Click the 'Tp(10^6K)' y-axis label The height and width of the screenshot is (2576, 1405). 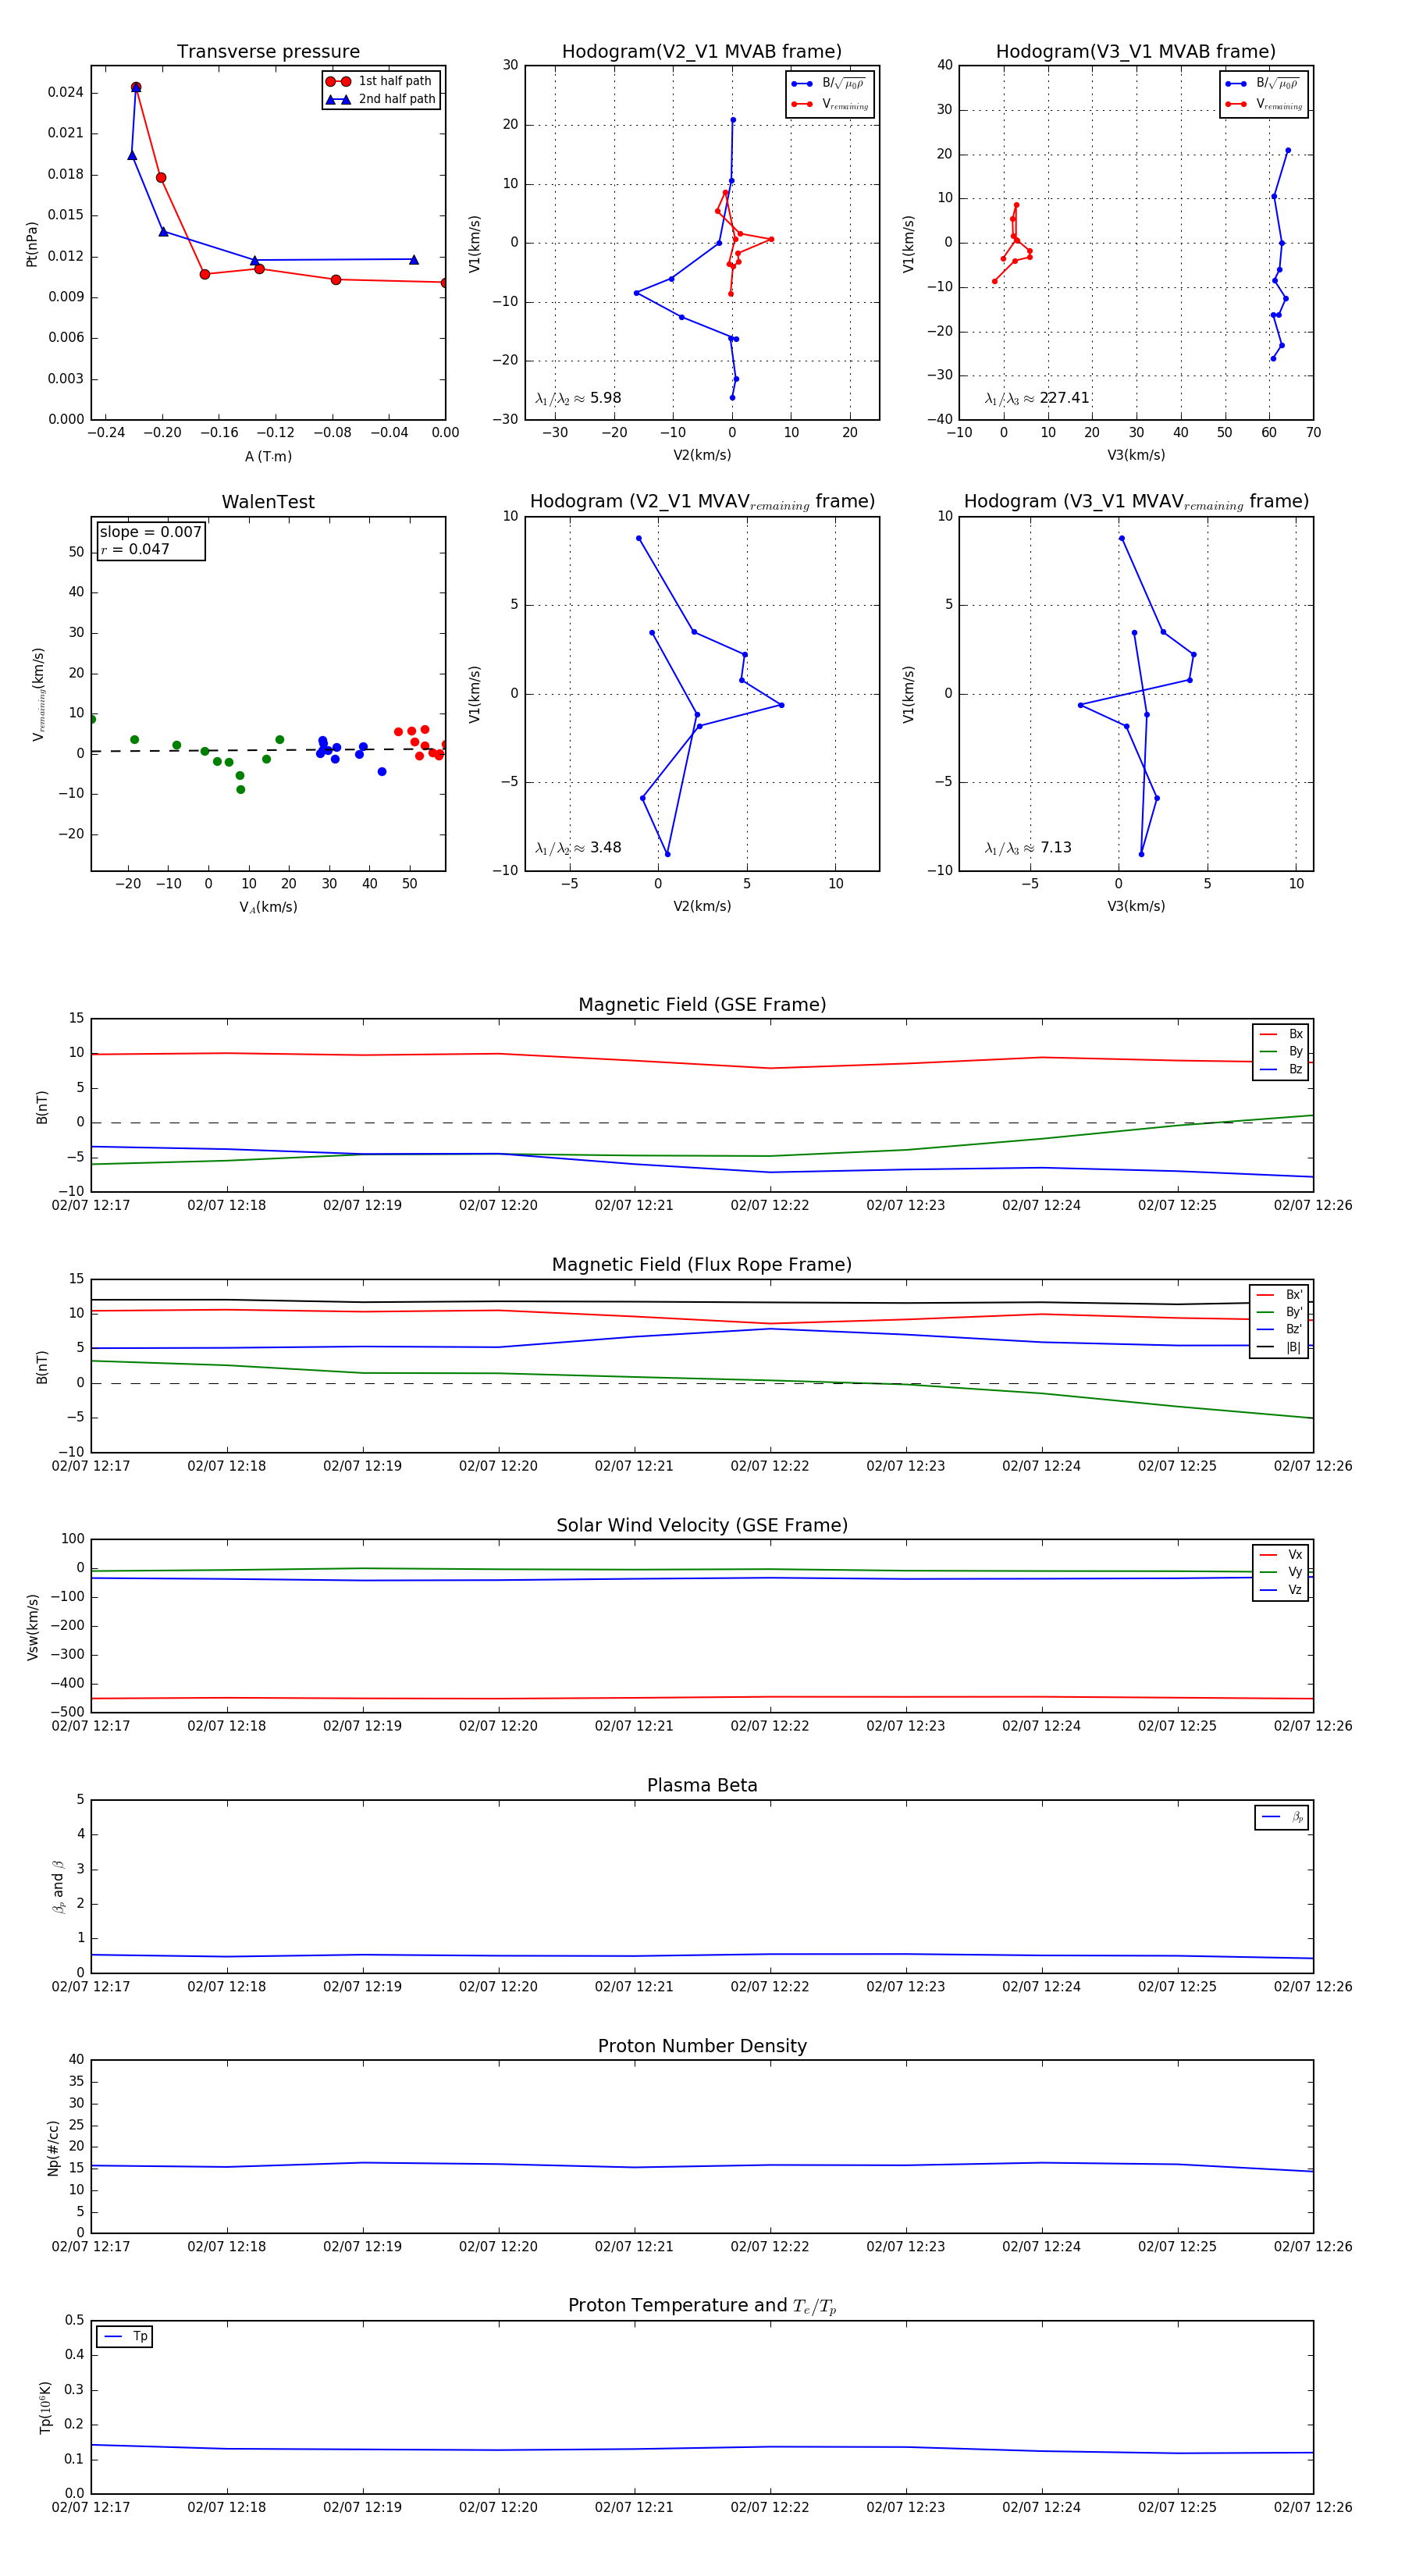45,2407
